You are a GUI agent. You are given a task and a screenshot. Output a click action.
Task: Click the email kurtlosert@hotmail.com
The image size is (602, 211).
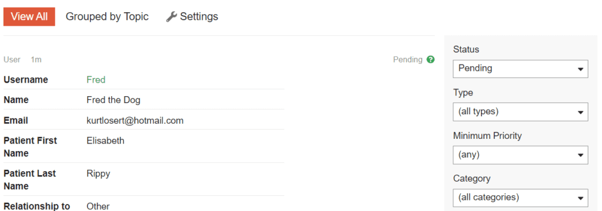pyautogui.click(x=135, y=121)
